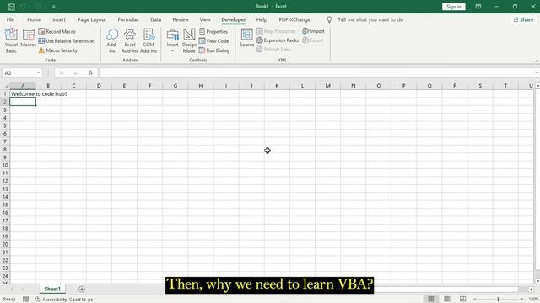Image resolution: width=540 pixels, height=303 pixels.
Task: Expand the Name Box dropdown
Action: tap(38, 73)
